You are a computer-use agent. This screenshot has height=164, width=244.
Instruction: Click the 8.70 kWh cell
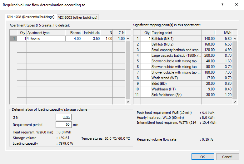pyautogui.click(x=223, y=55)
